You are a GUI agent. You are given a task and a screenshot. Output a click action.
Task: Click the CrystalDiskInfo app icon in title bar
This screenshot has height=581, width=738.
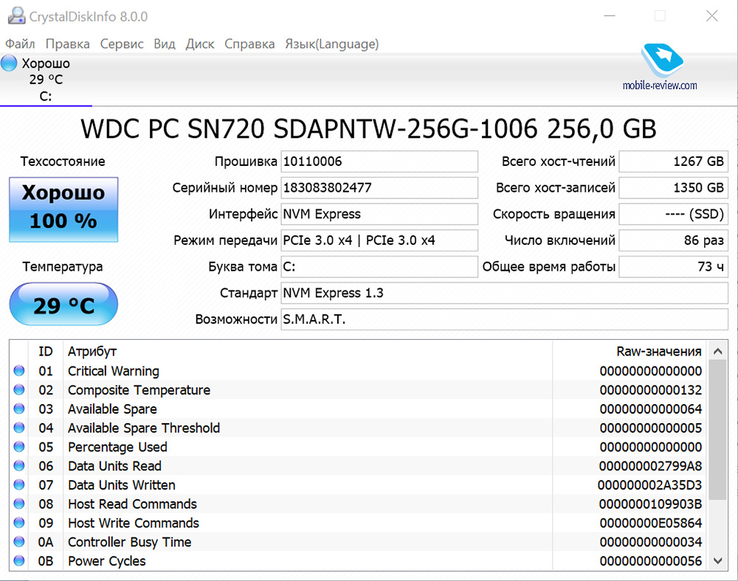click(16, 15)
